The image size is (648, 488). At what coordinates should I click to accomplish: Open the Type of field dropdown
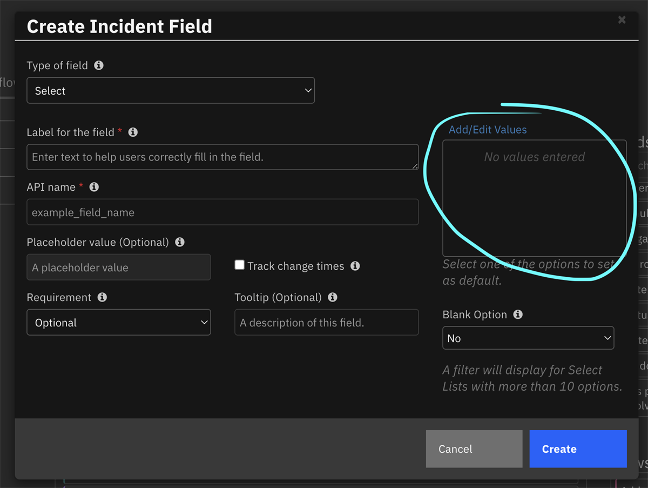pyautogui.click(x=171, y=91)
